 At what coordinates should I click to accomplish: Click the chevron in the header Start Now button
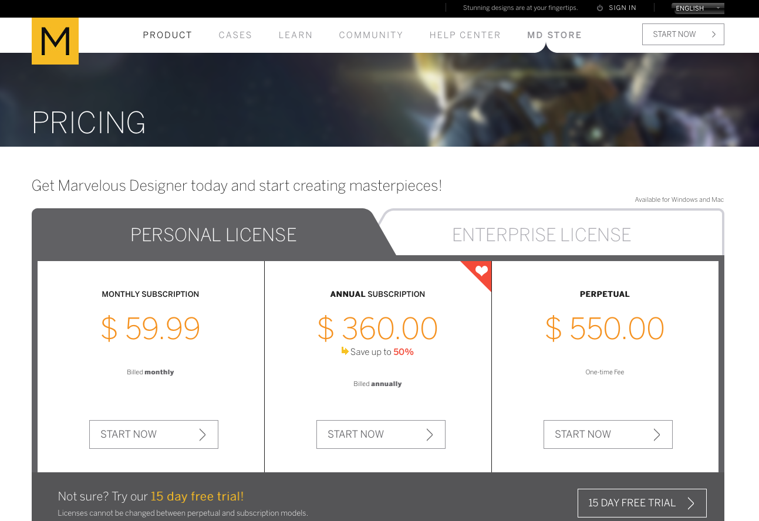[x=714, y=35]
